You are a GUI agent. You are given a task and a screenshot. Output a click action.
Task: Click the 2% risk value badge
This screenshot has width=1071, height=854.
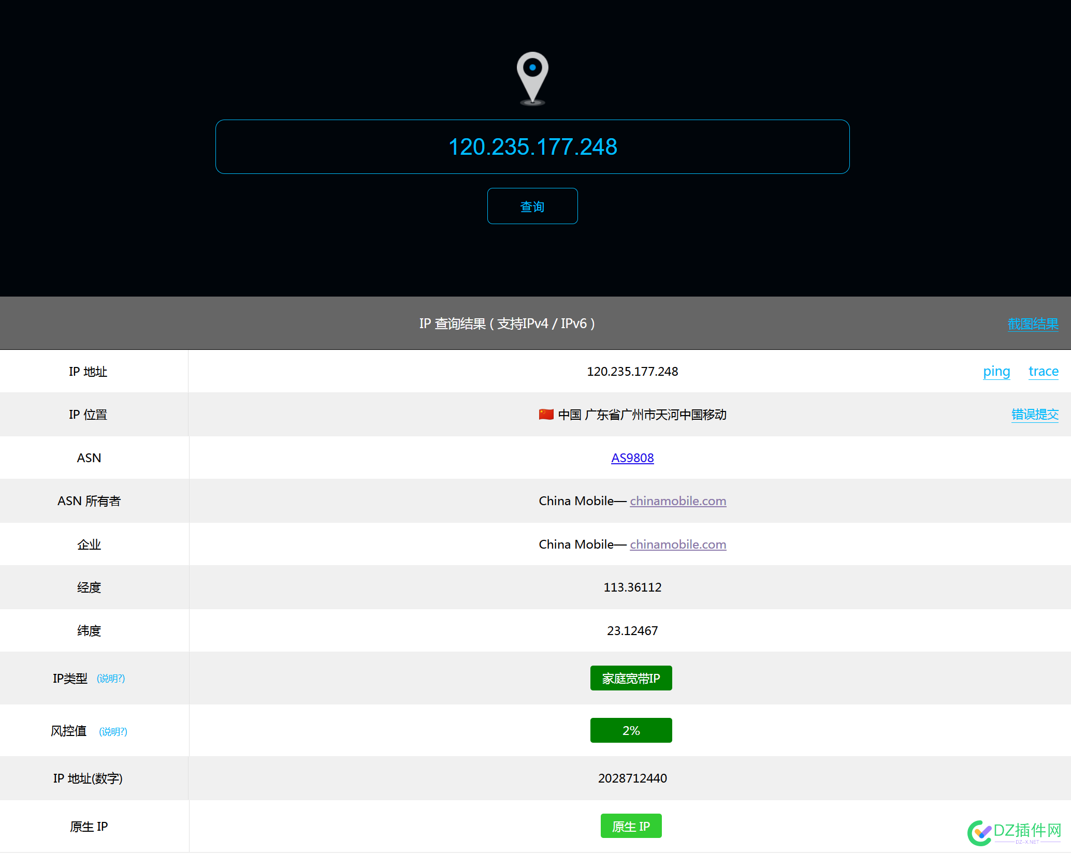click(x=631, y=730)
